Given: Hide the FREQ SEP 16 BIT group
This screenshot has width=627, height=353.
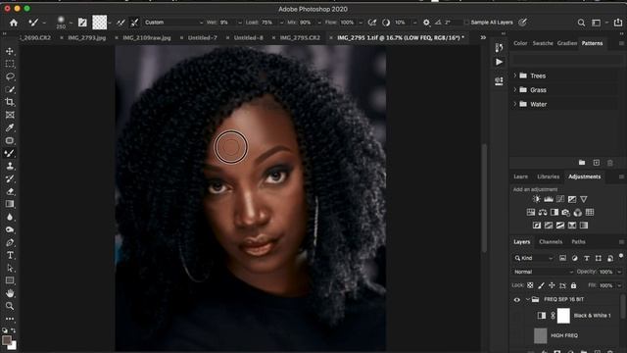Looking at the screenshot, I should (x=516, y=300).
